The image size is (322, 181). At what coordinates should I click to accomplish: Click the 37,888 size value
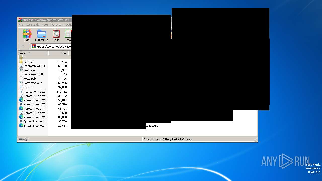[x=62, y=87]
